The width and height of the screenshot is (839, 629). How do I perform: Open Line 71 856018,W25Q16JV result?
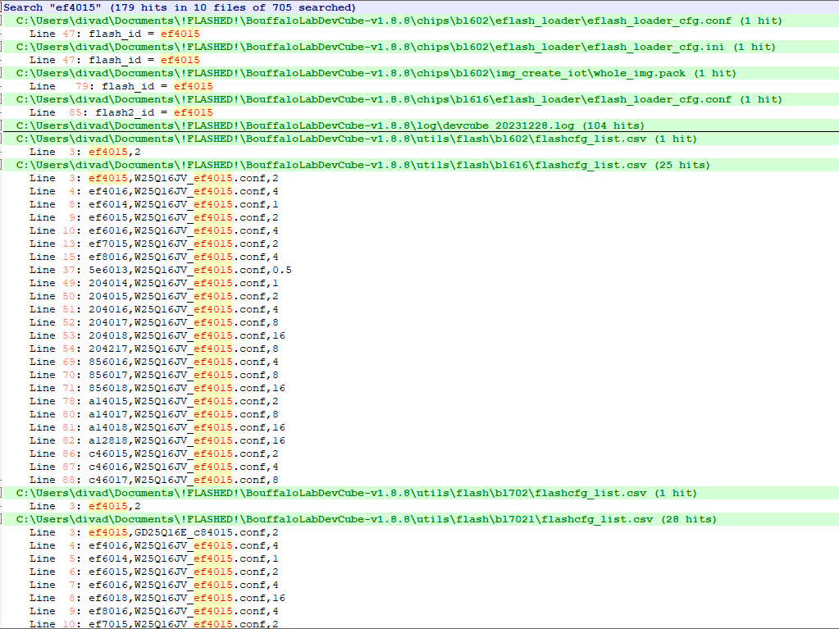coord(157,388)
